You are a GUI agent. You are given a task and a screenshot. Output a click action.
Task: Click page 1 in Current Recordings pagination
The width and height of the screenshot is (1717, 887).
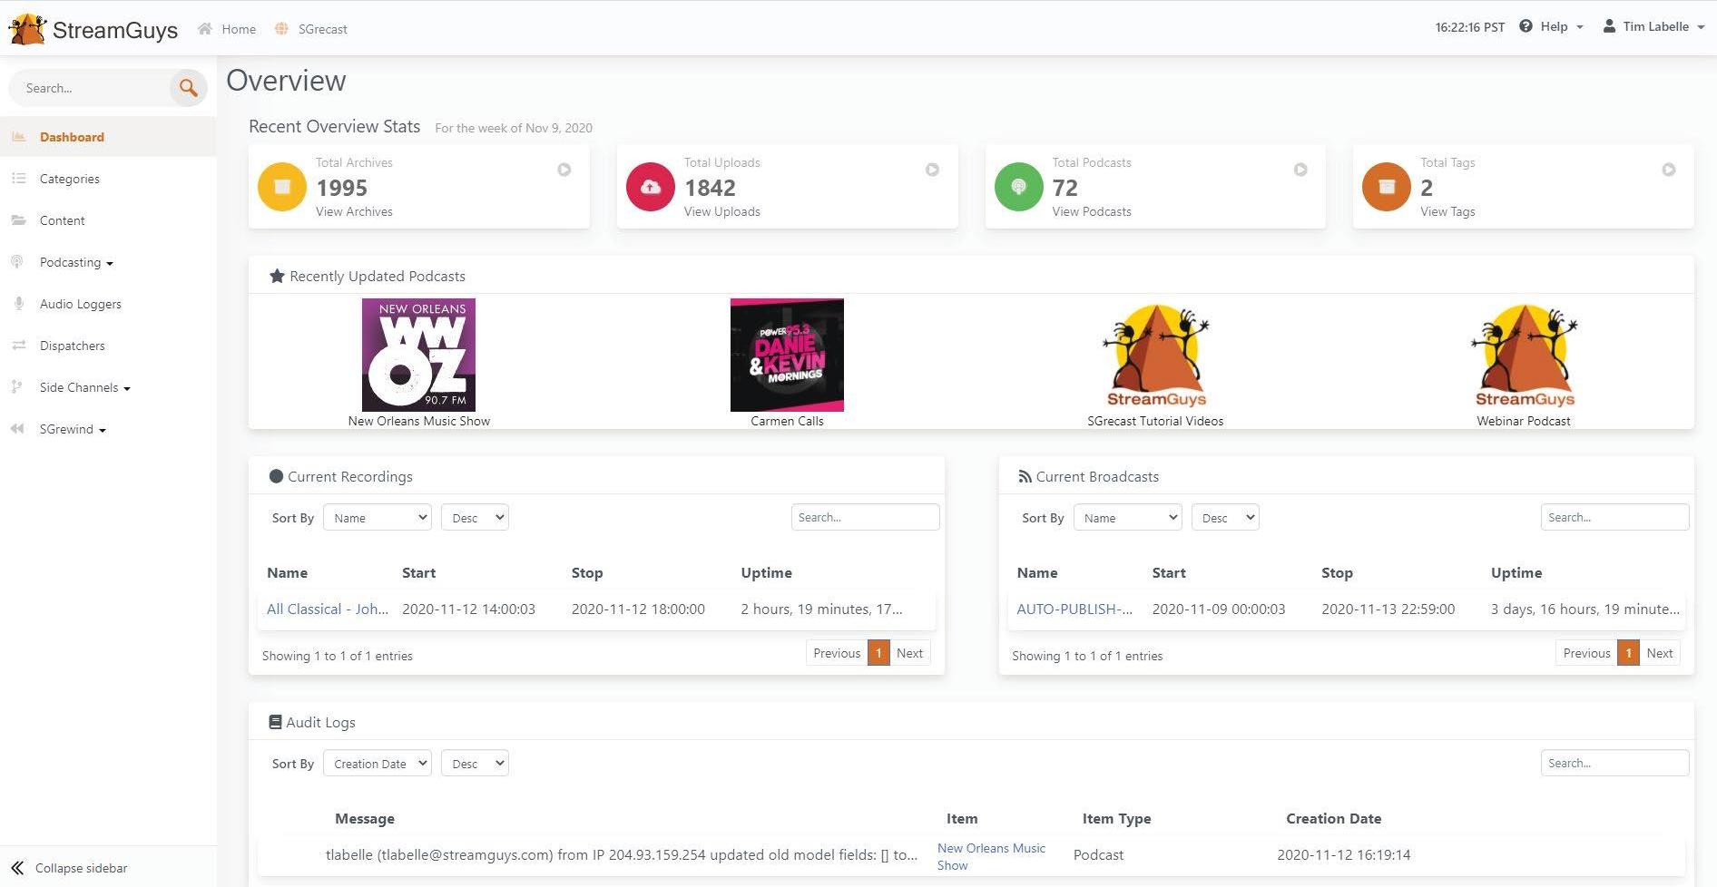pyautogui.click(x=878, y=653)
